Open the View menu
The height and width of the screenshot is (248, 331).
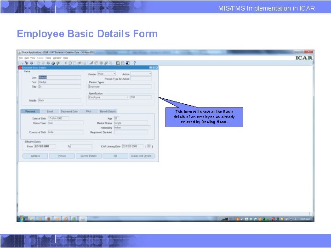[x=33, y=58]
